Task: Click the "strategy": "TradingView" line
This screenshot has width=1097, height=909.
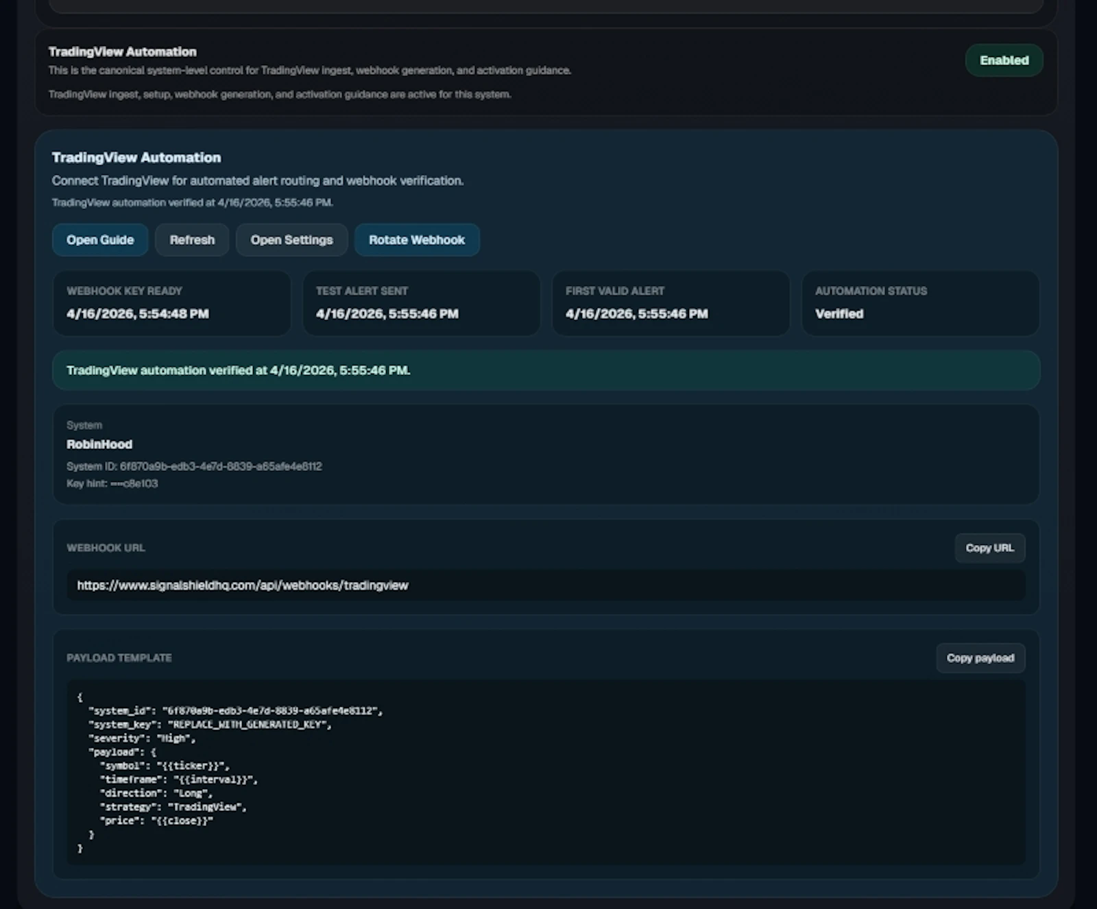Action: 173,807
